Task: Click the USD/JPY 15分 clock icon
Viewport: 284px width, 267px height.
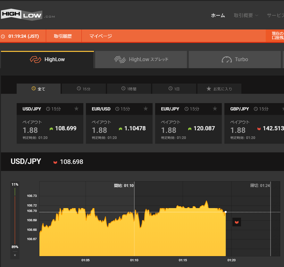Action: pos(48,109)
